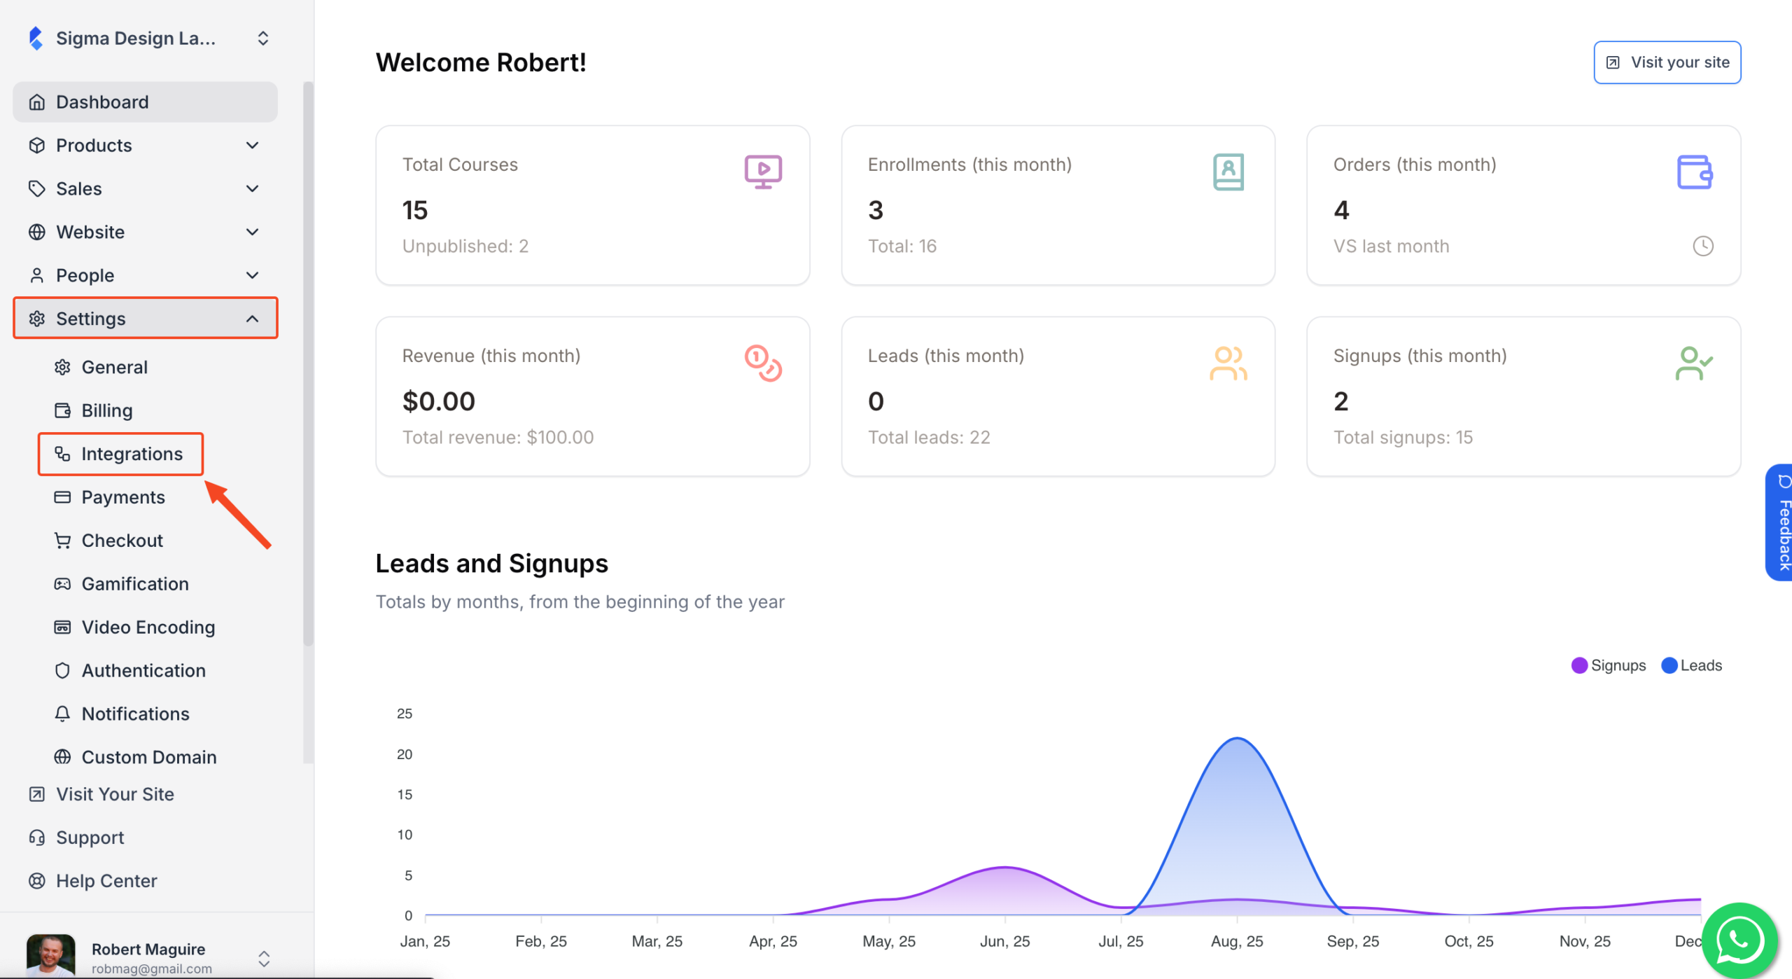Click the Gamification controller icon
The height and width of the screenshot is (979, 1792).
(x=62, y=585)
